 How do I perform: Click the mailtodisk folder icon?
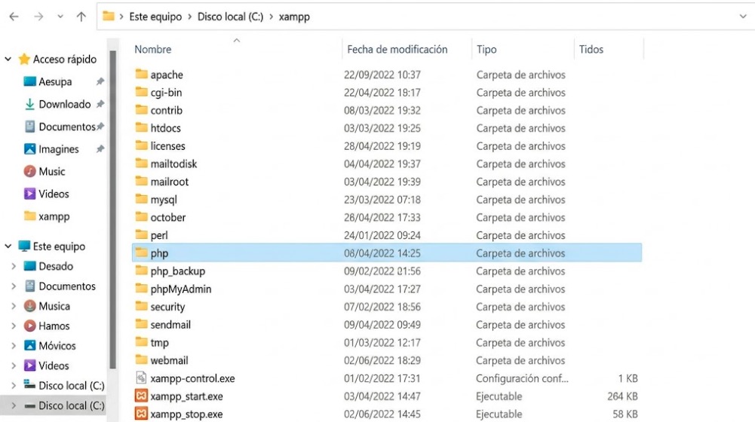[141, 163]
